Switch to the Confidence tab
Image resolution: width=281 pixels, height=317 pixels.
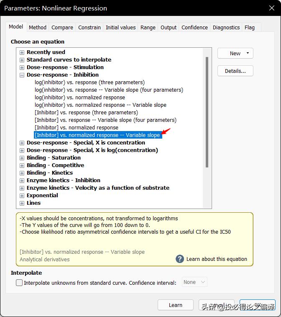tap(194, 27)
